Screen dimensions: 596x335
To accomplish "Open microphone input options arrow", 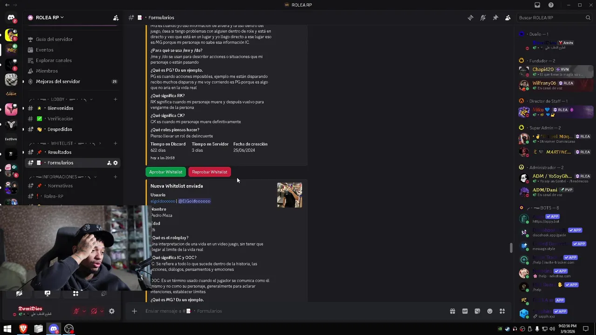I will tap(84, 311).
